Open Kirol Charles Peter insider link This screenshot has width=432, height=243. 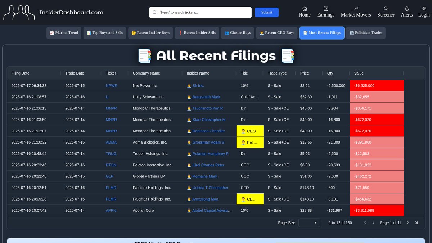pyautogui.click(x=208, y=165)
